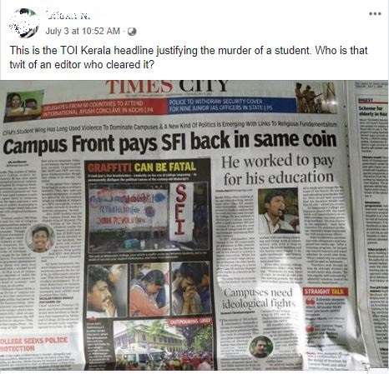
Task: Click the July 3 at 10:52 AM timestamp
Action: pos(83,31)
